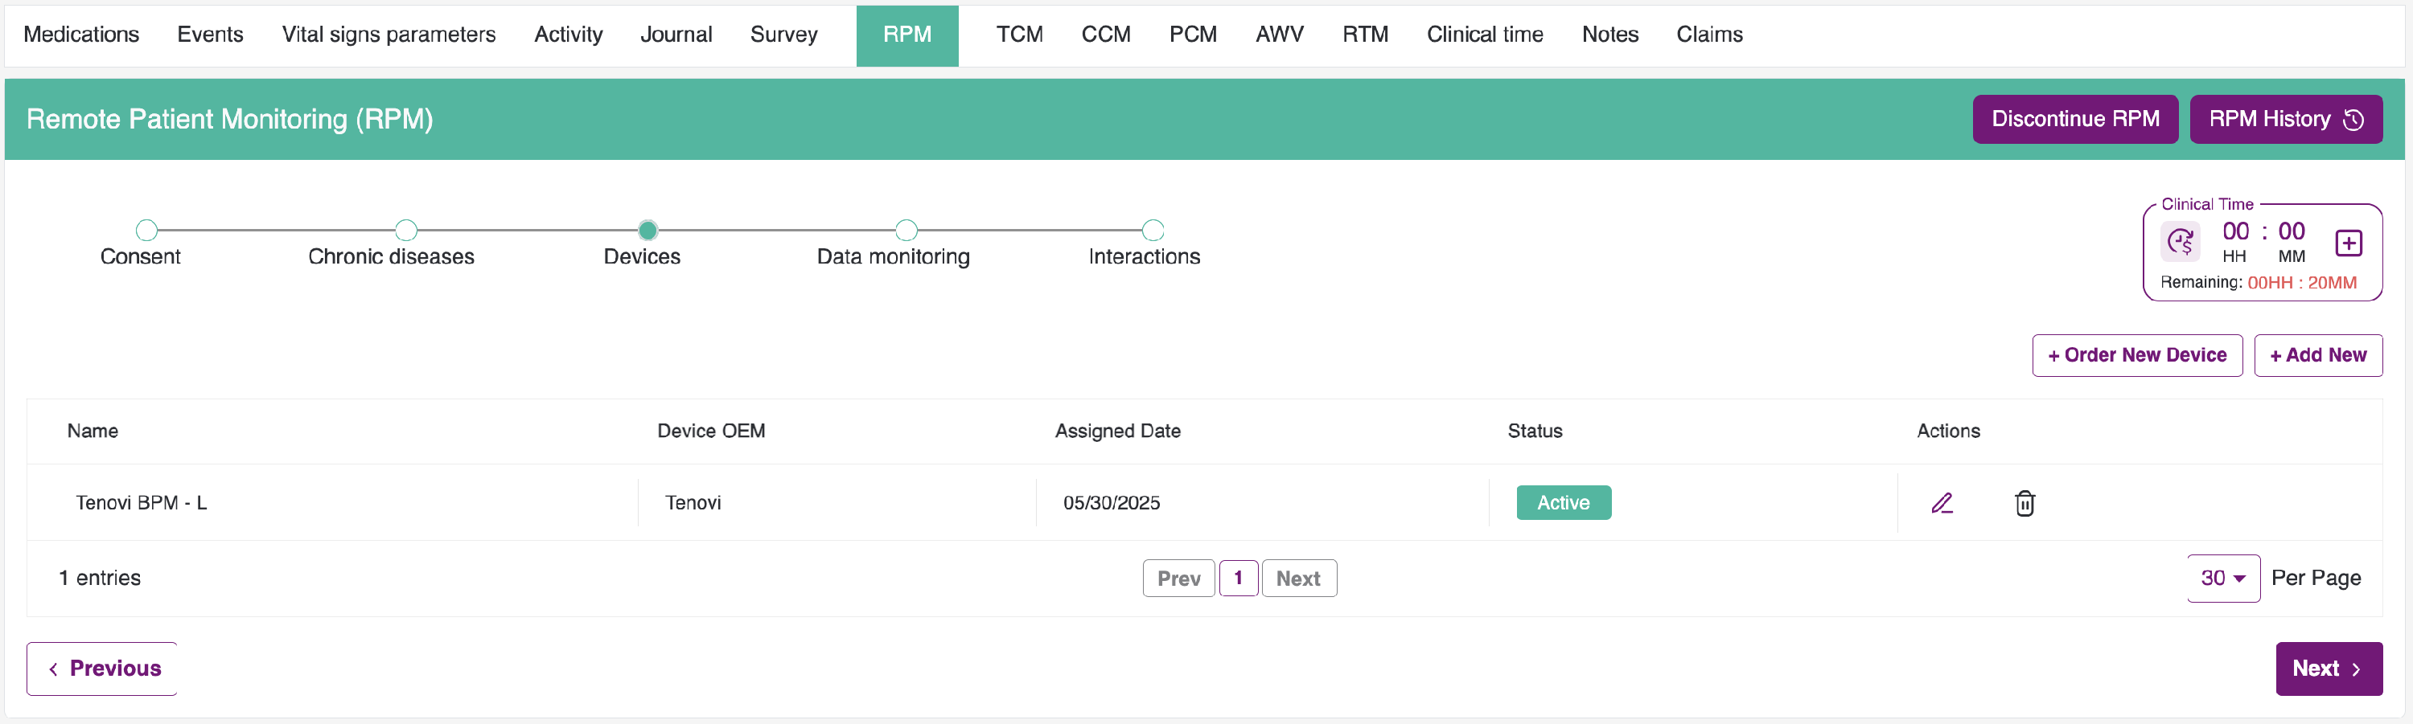Viewport: 2413px width, 724px height.
Task: Click the add clinical time plus icon
Action: tap(2349, 243)
